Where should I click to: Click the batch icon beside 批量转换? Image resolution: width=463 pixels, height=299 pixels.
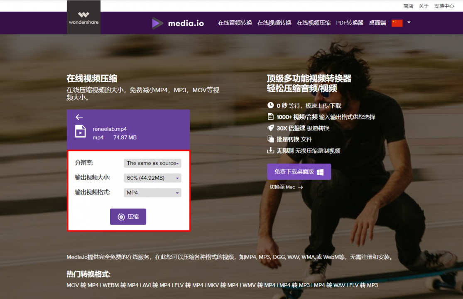point(270,139)
